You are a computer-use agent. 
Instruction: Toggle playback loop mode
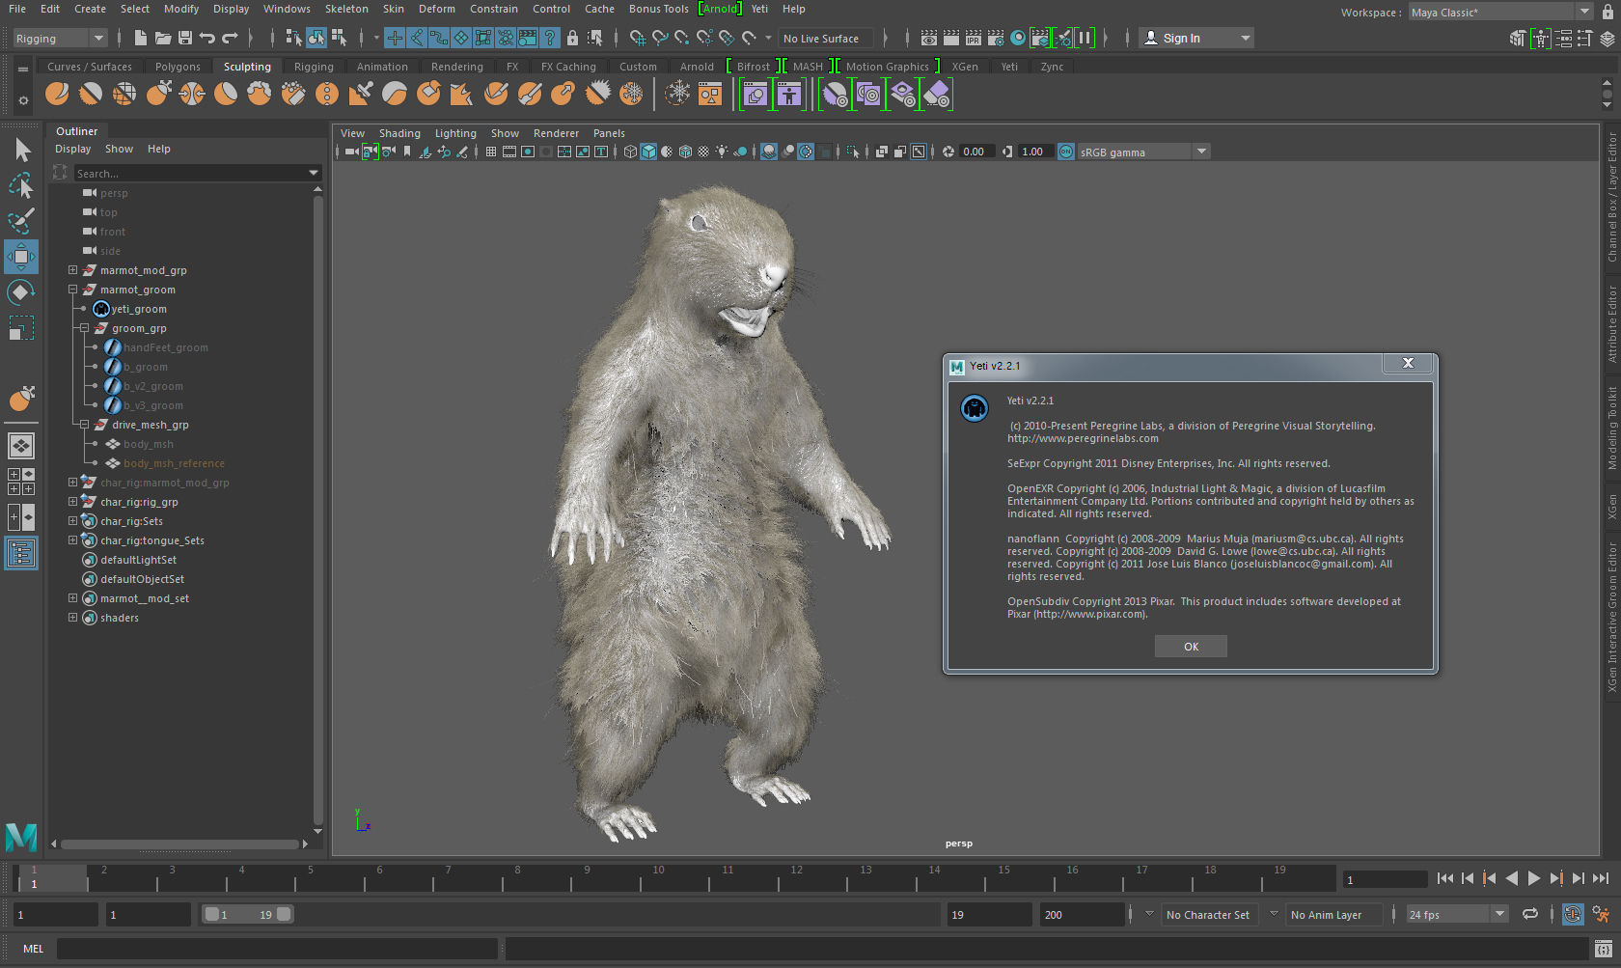[x=1530, y=914]
